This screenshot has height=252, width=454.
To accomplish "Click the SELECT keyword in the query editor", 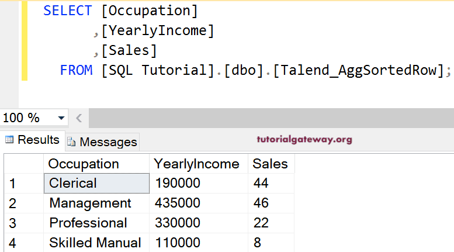I will click(x=67, y=11).
